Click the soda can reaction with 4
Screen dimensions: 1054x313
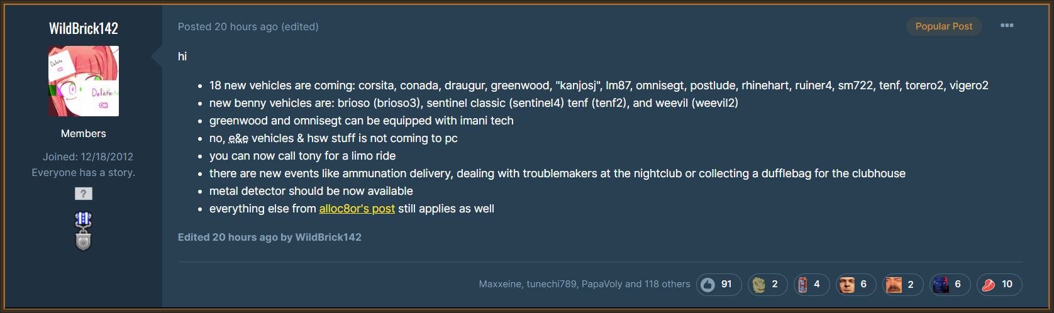803,285
